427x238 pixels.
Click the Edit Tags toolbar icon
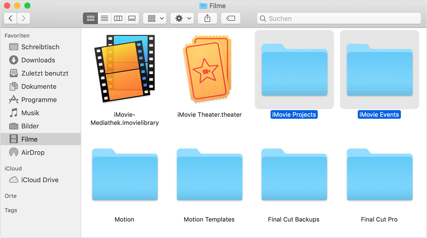(x=231, y=18)
